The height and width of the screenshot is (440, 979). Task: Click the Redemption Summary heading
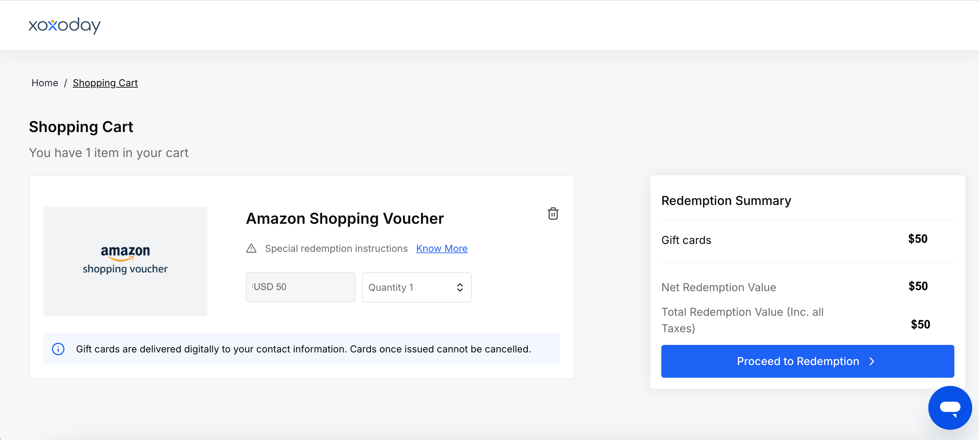coord(726,200)
